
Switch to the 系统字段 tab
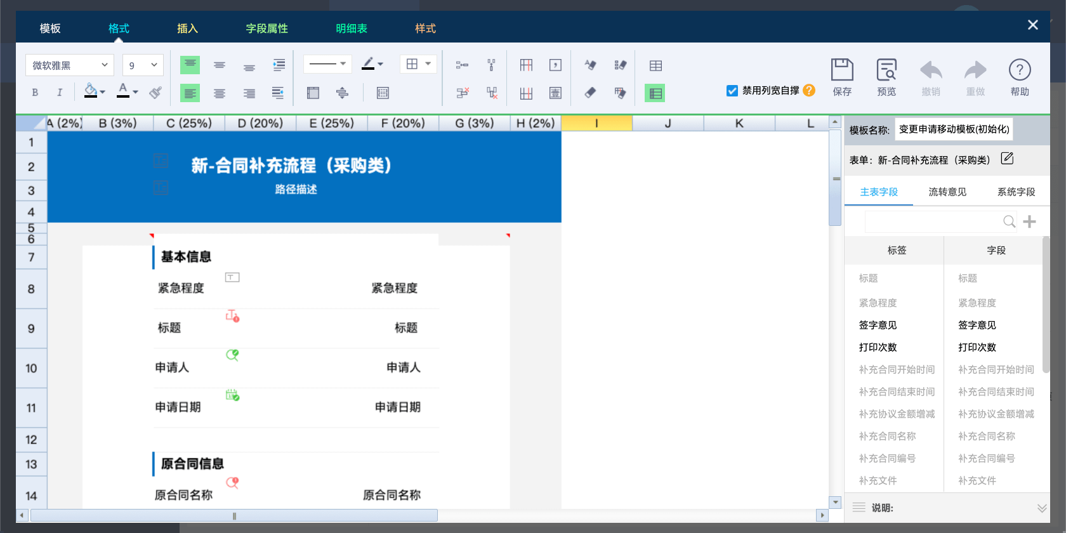pyautogui.click(x=1016, y=192)
